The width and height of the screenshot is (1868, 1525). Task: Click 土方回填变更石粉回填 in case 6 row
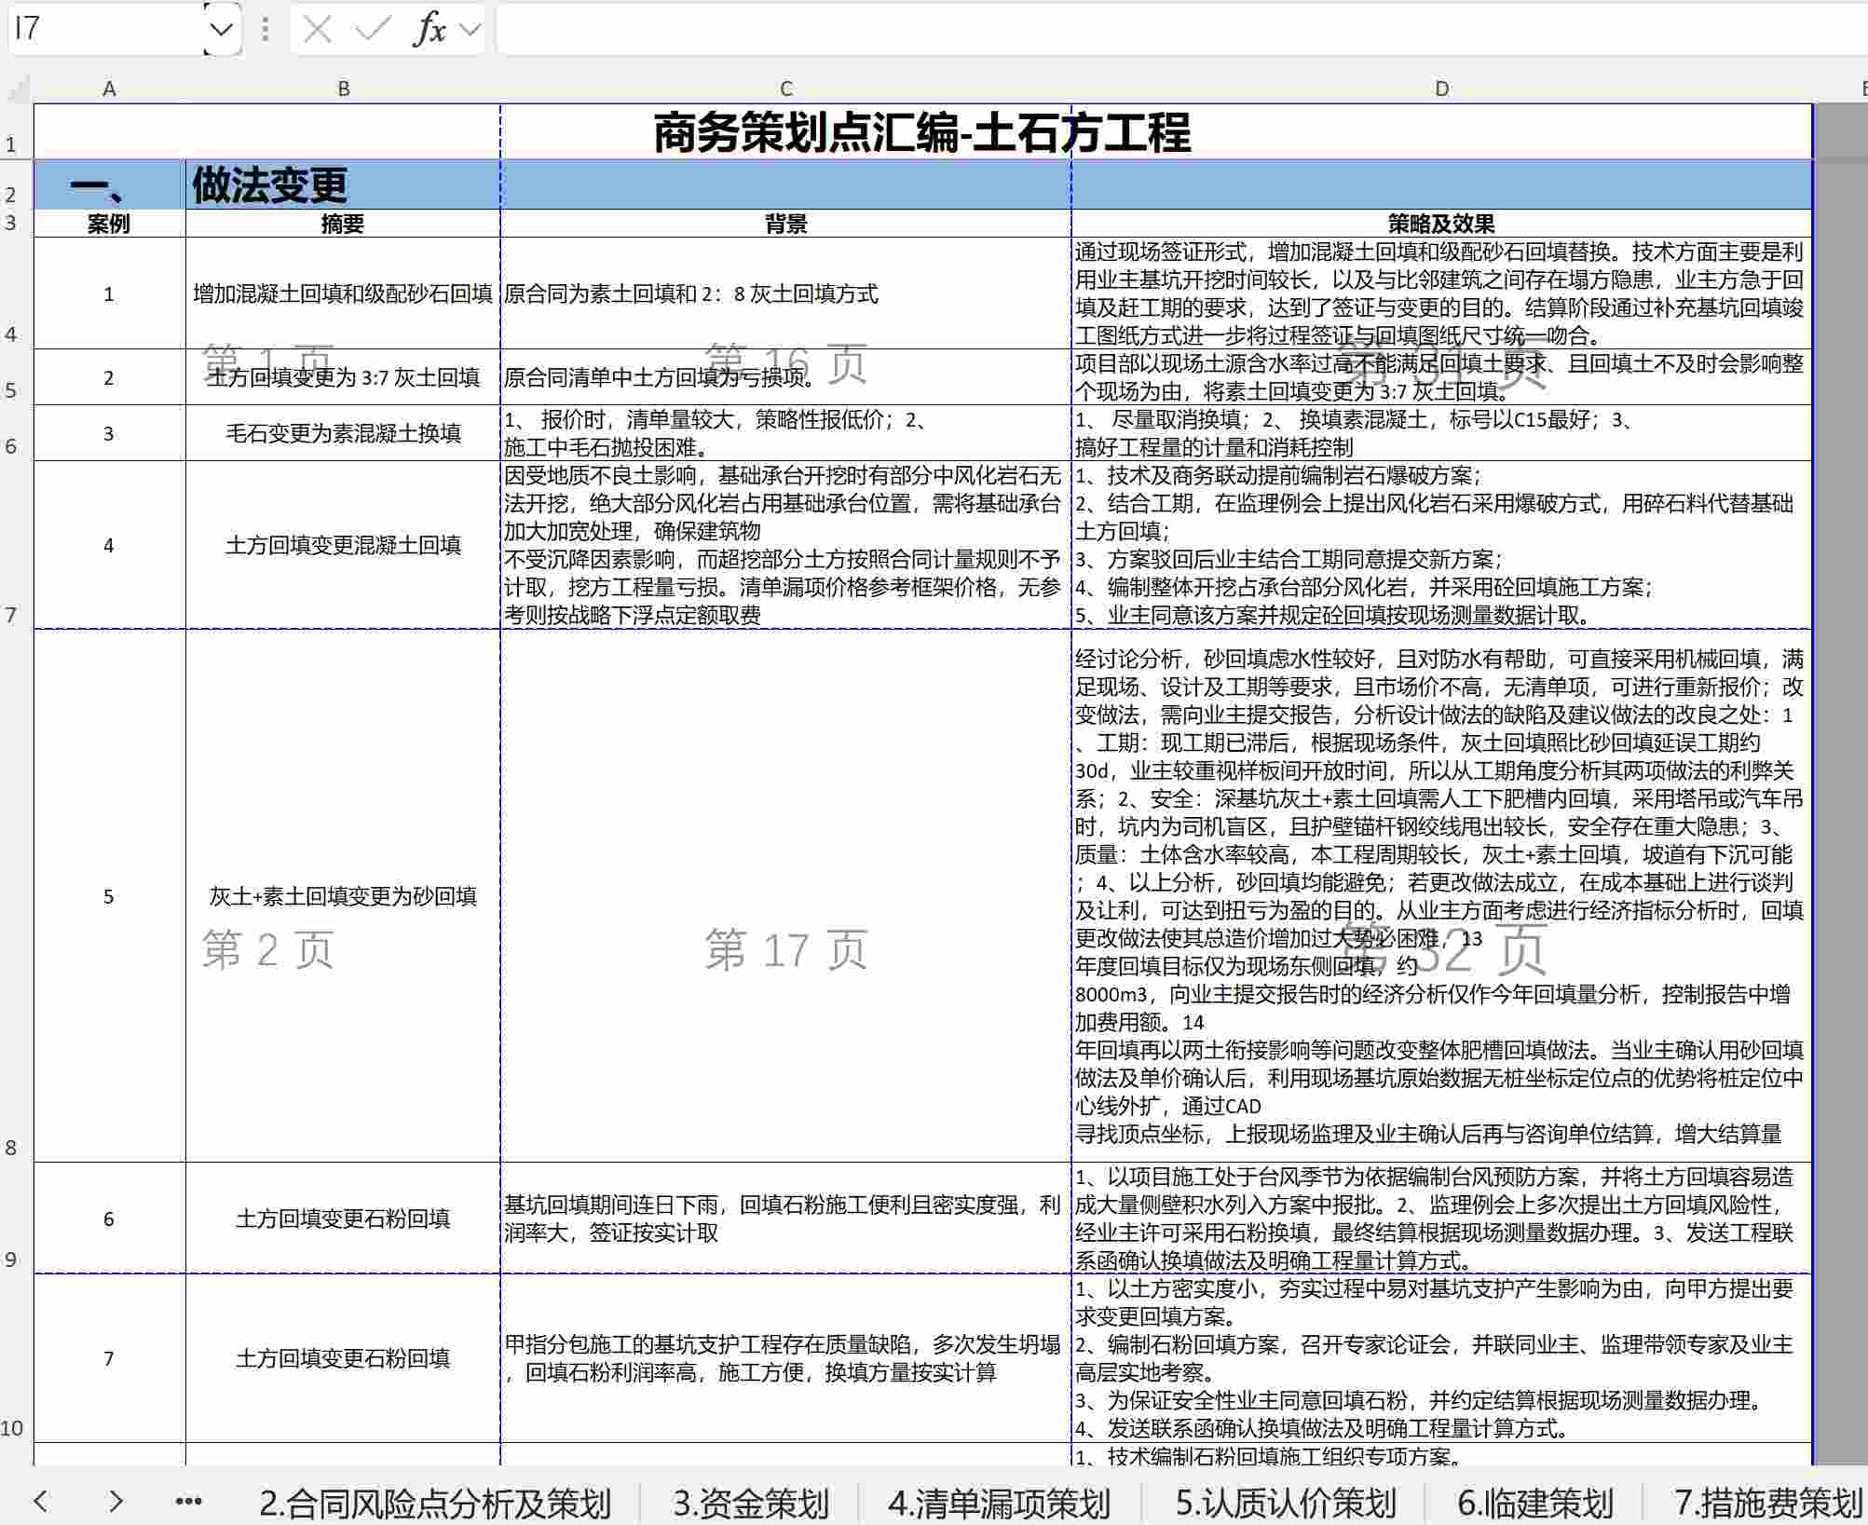343,1219
